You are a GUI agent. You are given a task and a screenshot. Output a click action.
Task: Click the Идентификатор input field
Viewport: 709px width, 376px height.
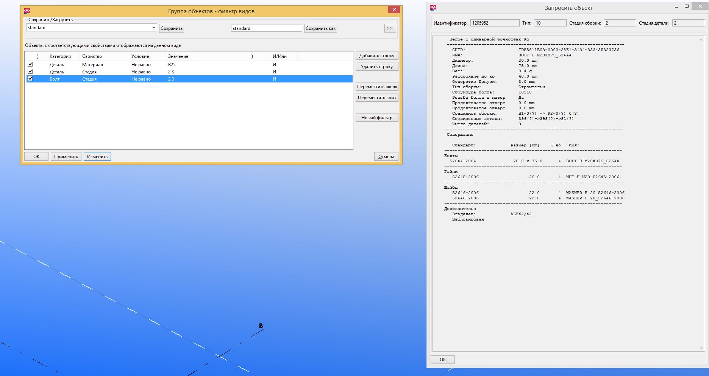[495, 23]
